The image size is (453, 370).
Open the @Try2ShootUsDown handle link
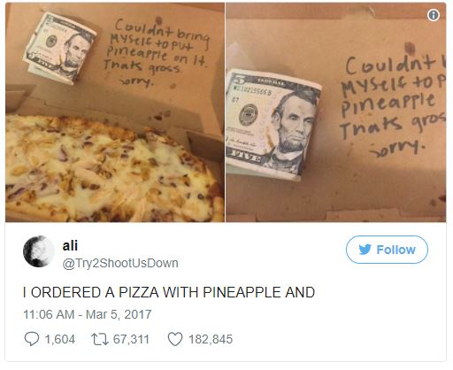pos(120,263)
